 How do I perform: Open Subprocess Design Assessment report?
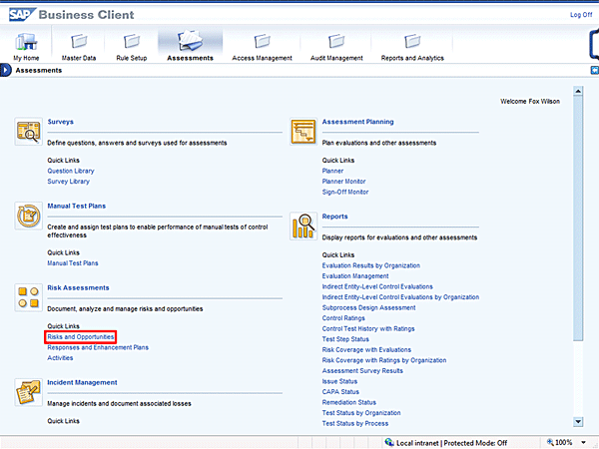tap(368, 307)
